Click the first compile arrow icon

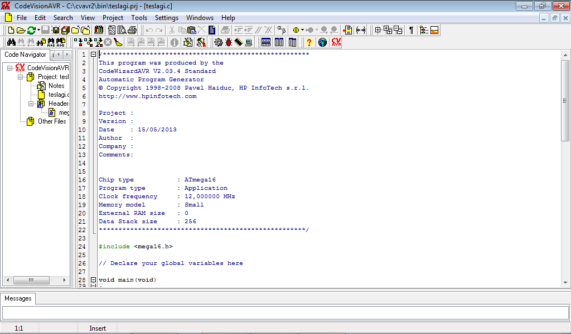78,42
